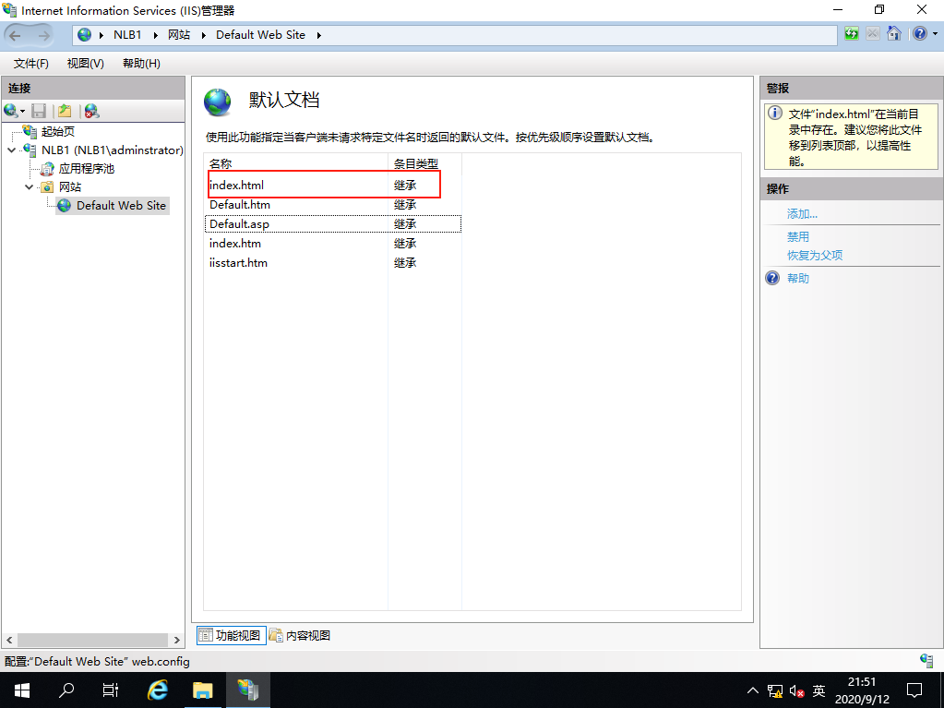Click the back navigation arrow
The width and height of the screenshot is (944, 708).
tap(15, 35)
